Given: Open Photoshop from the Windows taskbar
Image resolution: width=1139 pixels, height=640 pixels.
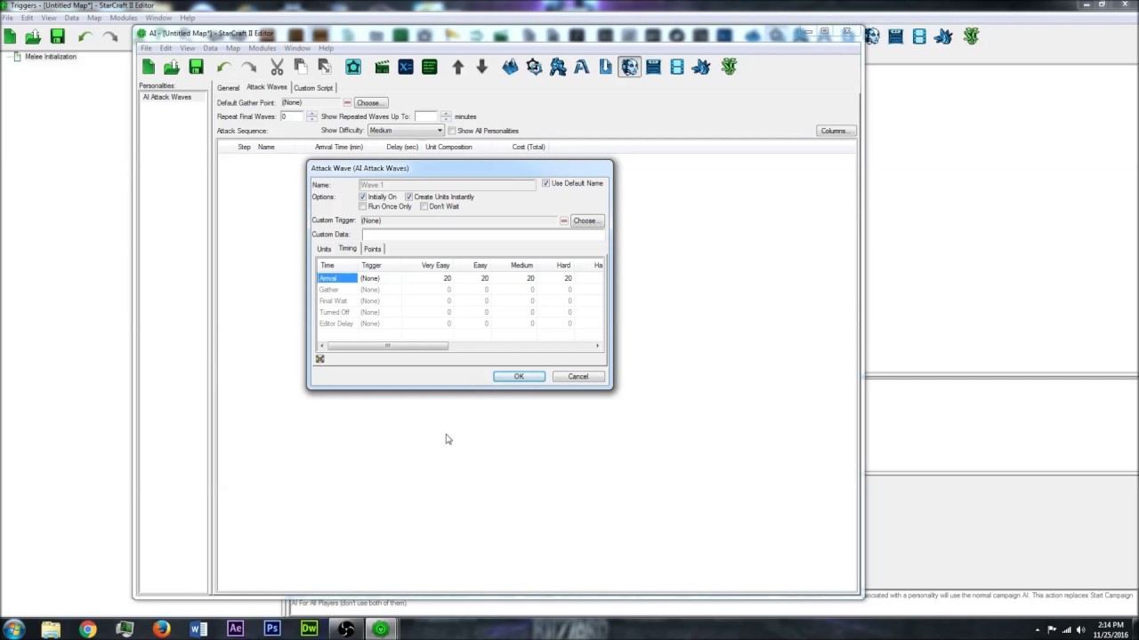Looking at the screenshot, I should 272,628.
